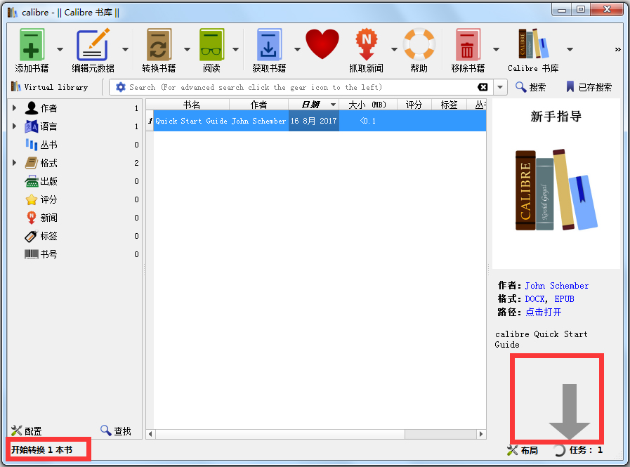Expand the Formats (格式) tree node
Image resolution: width=630 pixels, height=467 pixels.
tap(14, 163)
